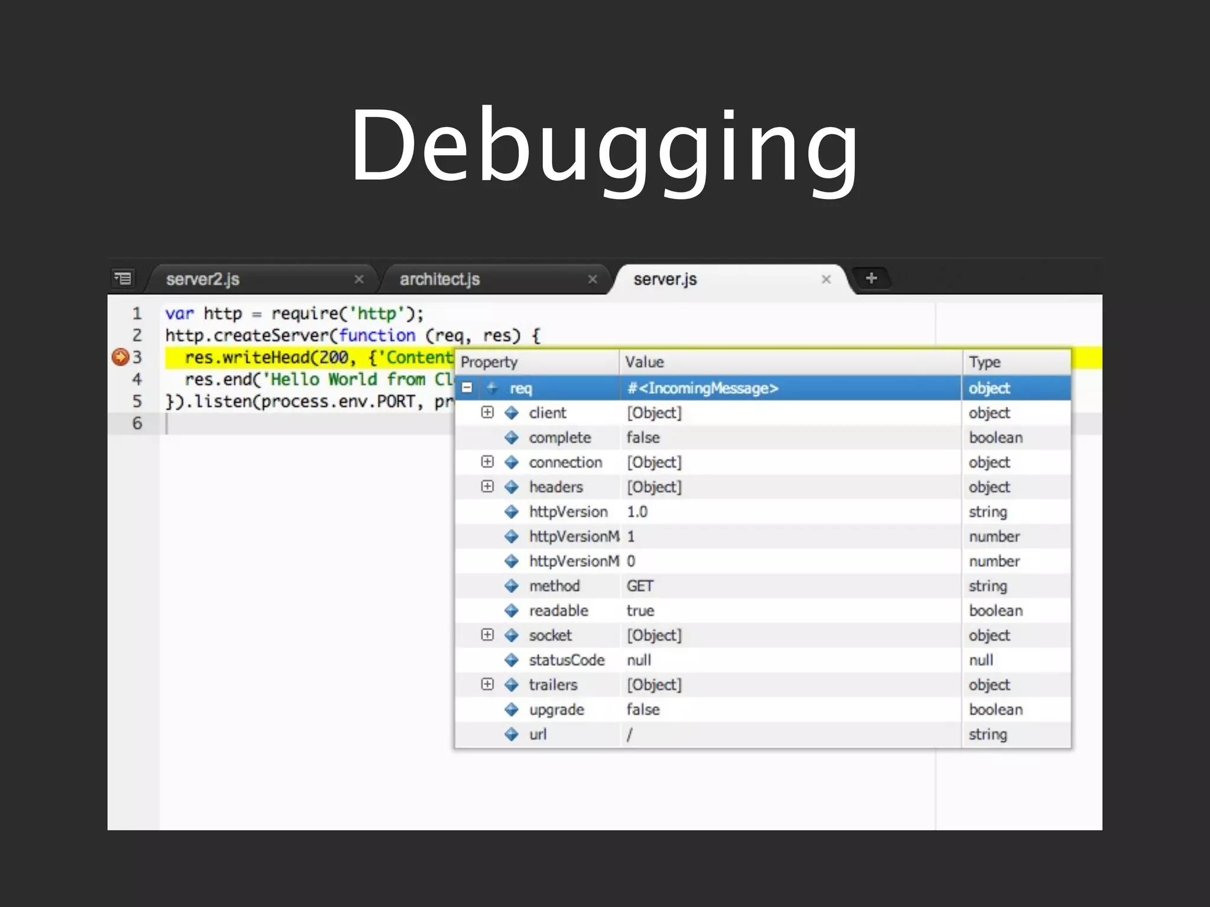Click line number 1 in the gutter
The height and width of the screenshot is (907, 1210).
pos(137,314)
